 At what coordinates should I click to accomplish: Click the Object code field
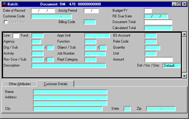click(90, 48)
